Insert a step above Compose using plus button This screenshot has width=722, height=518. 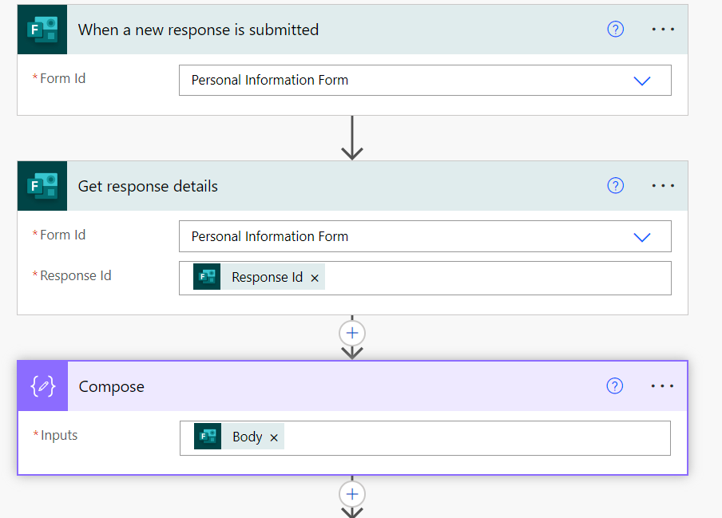click(x=352, y=333)
